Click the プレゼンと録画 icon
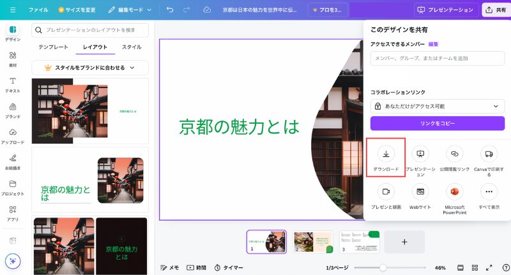 coord(386,191)
